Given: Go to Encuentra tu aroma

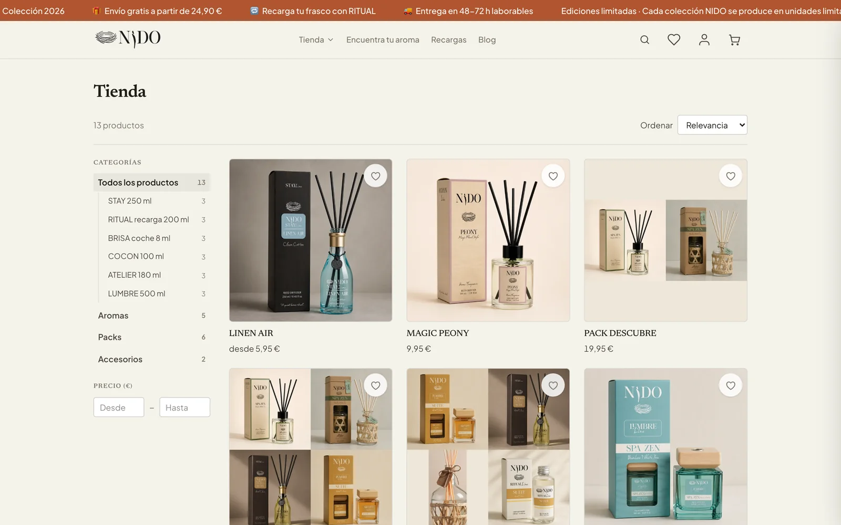Looking at the screenshot, I should click(x=383, y=40).
